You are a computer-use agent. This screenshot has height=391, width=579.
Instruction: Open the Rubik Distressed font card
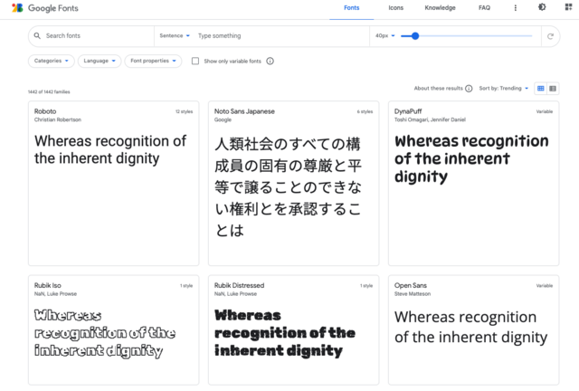(x=293, y=330)
